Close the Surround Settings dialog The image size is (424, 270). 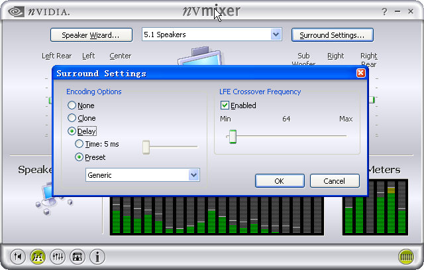(360, 73)
